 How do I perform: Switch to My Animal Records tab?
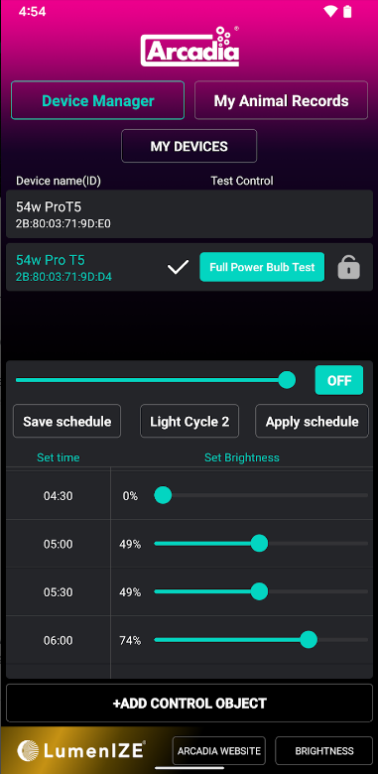(x=282, y=100)
